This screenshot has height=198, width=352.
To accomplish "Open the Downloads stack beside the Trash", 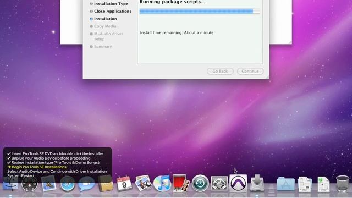I will [323, 184].
